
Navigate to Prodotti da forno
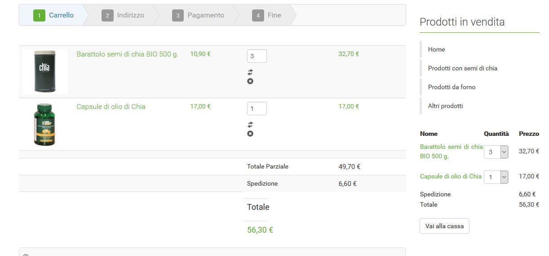(452, 87)
